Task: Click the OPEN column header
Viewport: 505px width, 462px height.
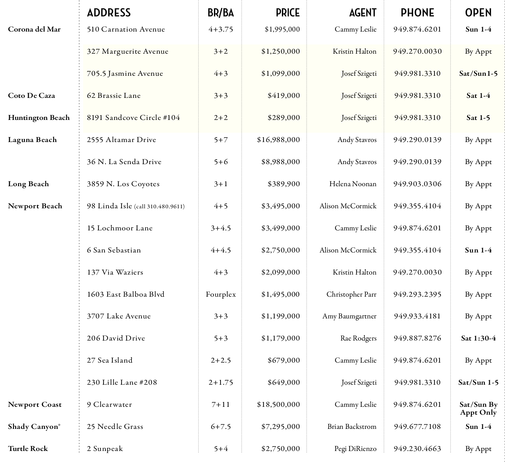Action: pos(478,13)
